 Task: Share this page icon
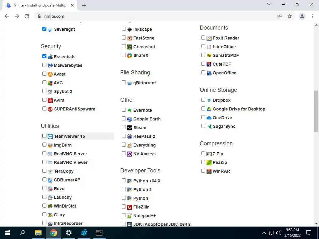(x=280, y=16)
